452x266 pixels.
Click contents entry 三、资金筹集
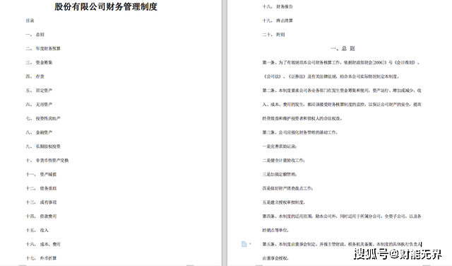click(x=39, y=62)
